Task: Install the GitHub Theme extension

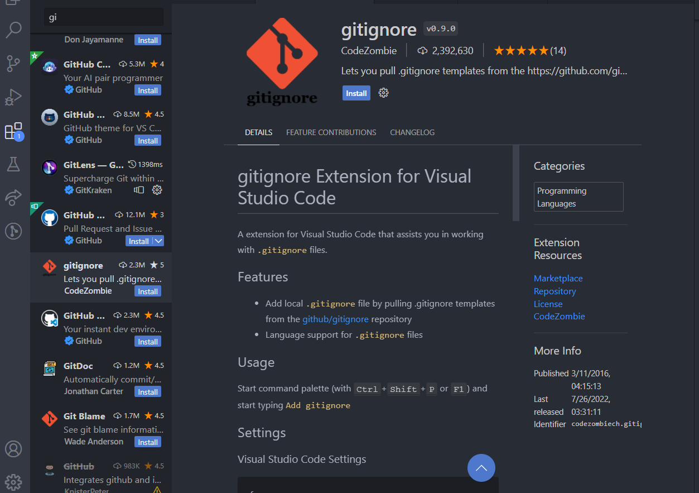Action: 148,140
